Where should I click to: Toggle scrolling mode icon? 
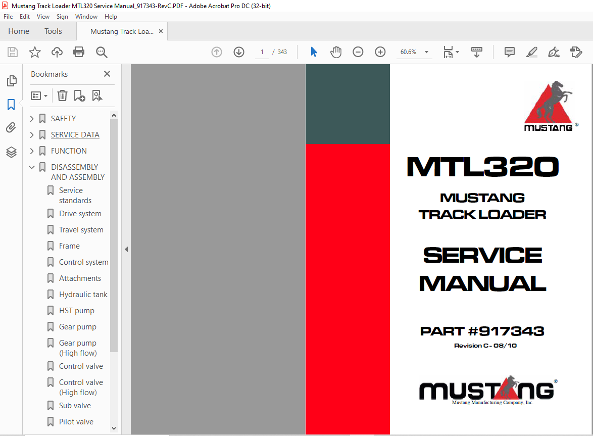tap(476, 52)
